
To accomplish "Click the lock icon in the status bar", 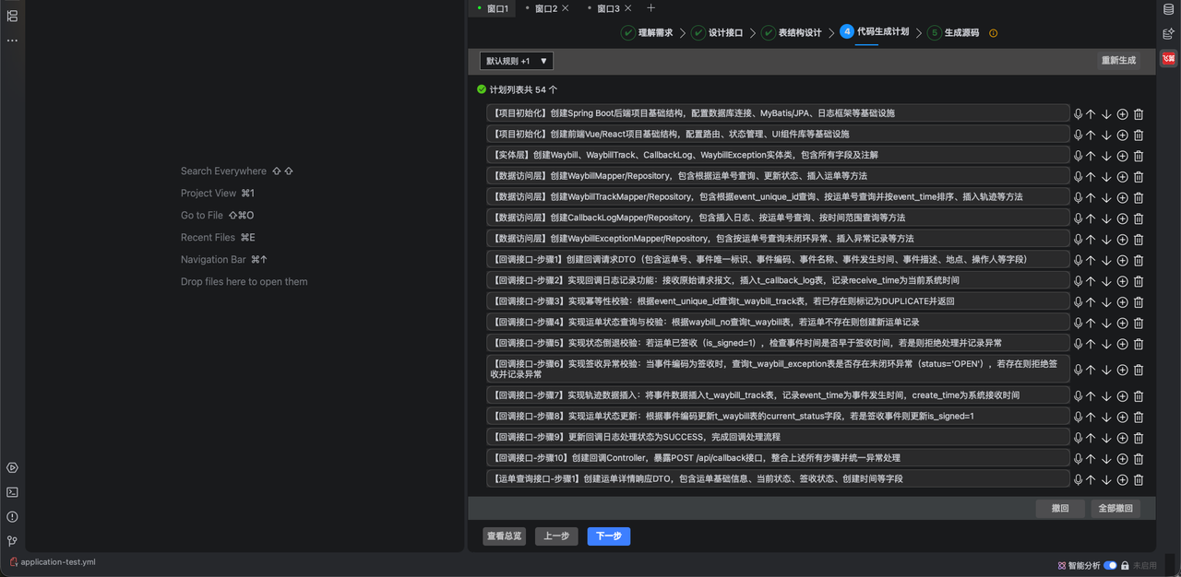I will 1125,565.
